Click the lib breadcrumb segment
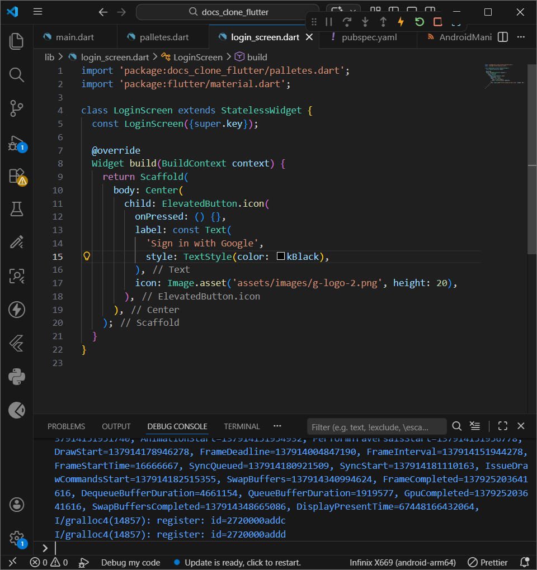537x570 pixels. point(49,57)
